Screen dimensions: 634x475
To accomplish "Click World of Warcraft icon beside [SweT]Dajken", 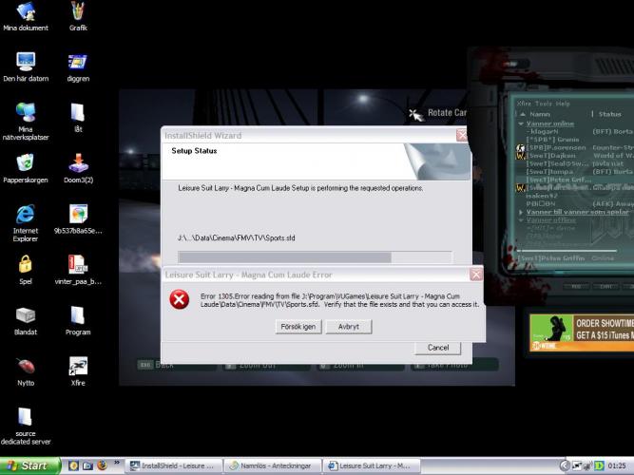I will [x=520, y=156].
